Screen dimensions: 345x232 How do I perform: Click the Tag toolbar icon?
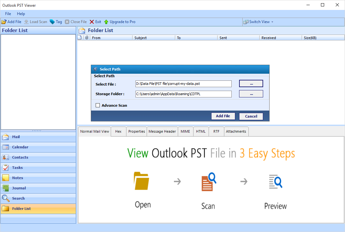(x=52, y=22)
